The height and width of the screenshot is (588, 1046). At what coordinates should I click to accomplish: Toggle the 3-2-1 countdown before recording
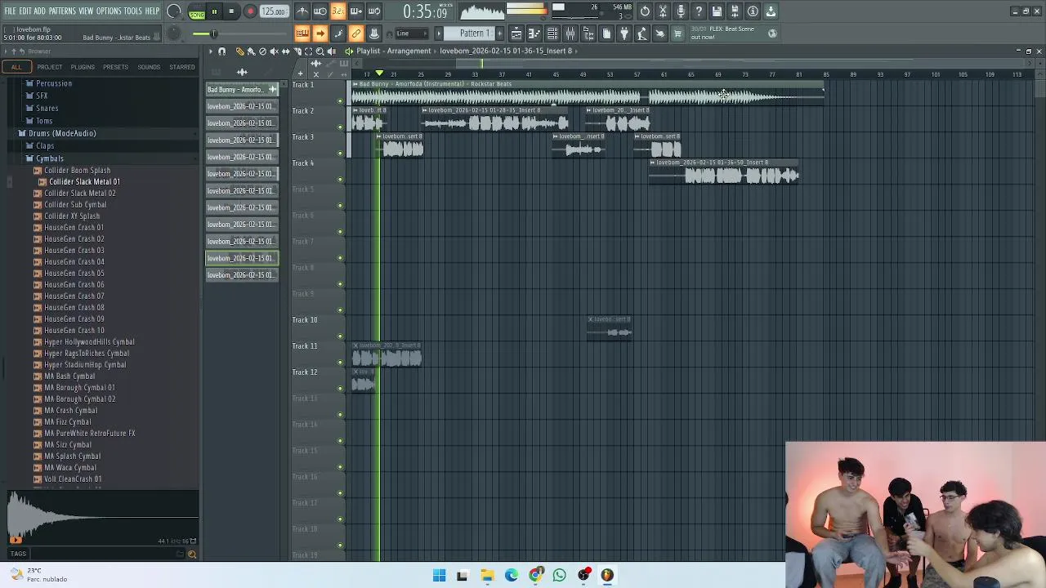click(x=337, y=11)
